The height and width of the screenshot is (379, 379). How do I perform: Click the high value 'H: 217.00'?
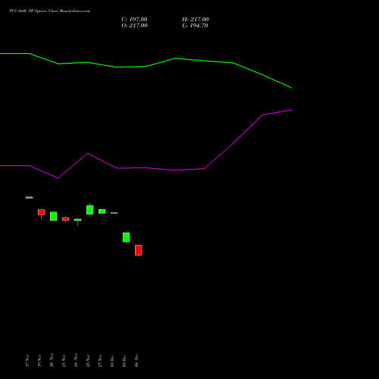coord(196,20)
